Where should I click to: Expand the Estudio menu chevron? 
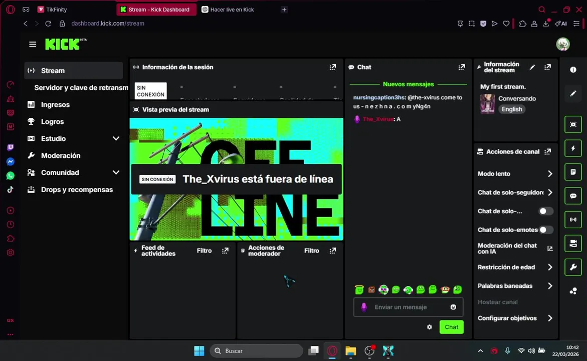[116, 138]
